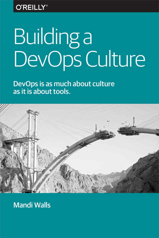
Task: Click the O'REILLY publisher logo
Action: [32, 7]
